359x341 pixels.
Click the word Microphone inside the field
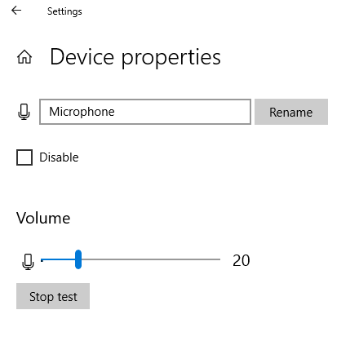[x=82, y=112]
